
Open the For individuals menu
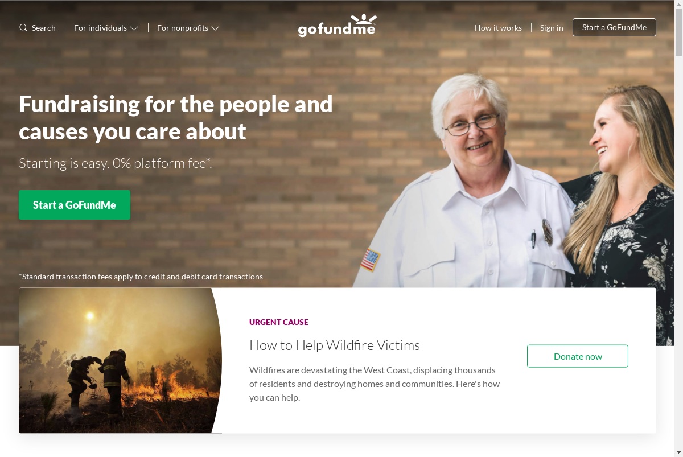106,27
